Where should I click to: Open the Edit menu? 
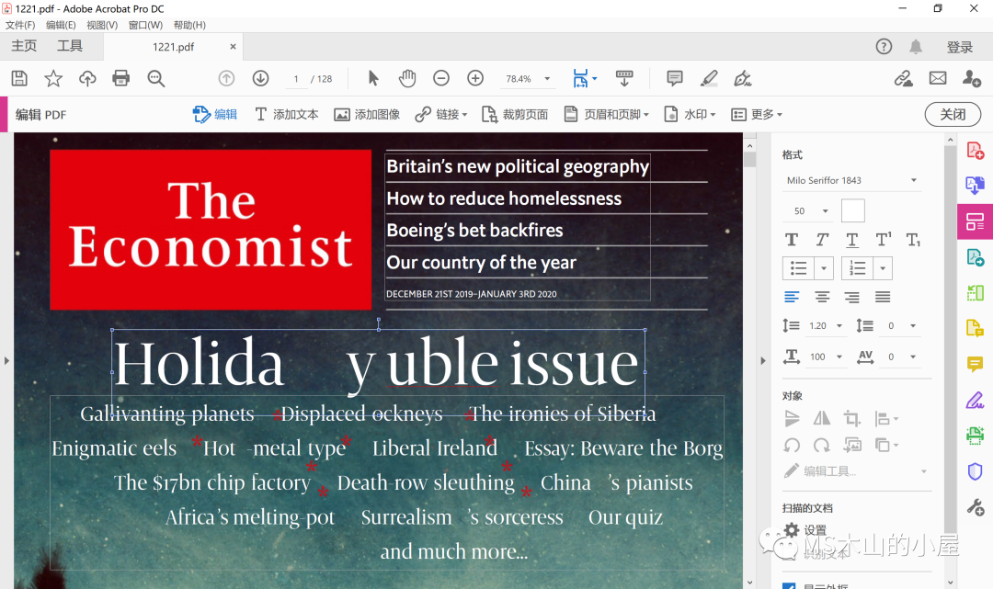pyautogui.click(x=61, y=26)
